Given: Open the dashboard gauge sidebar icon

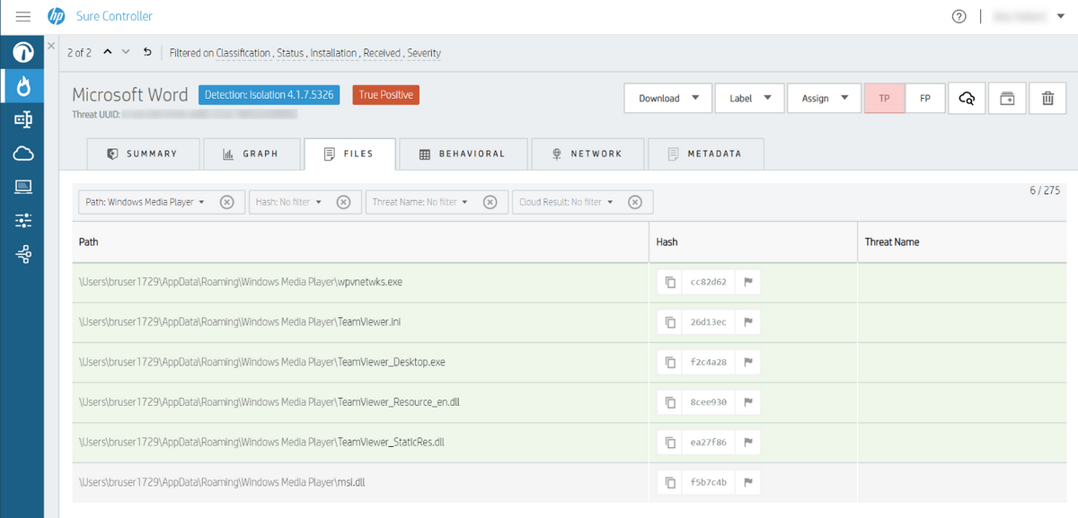Looking at the screenshot, I should click(x=23, y=53).
